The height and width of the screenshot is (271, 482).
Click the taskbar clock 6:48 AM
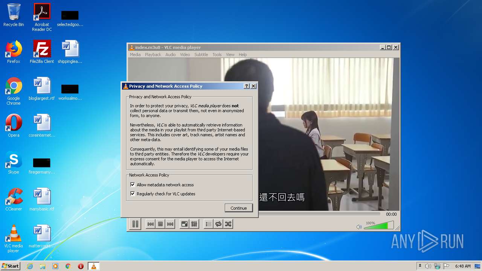pyautogui.click(x=462, y=266)
